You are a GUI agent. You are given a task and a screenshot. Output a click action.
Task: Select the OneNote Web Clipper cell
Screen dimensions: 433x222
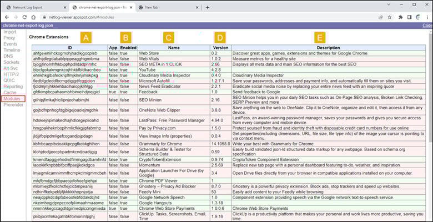point(174,110)
